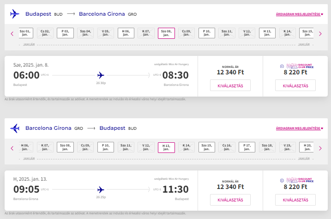The width and height of the screenshot is (331, 219).
Task: Choose return date Sze 15, jan.
Action: [207, 147]
